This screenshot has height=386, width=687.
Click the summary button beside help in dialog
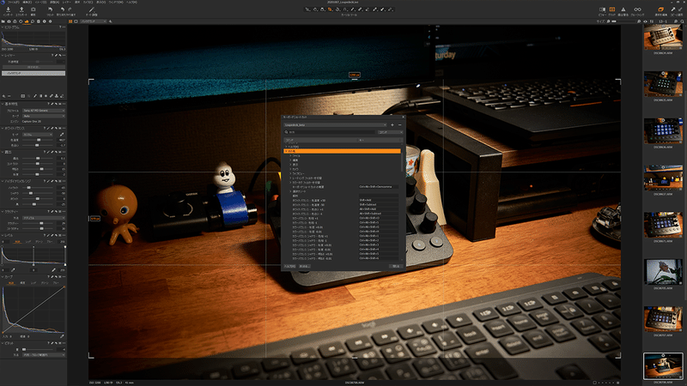[x=305, y=266]
